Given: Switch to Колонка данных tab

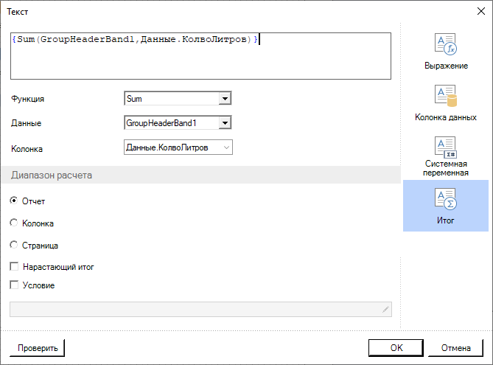Looking at the screenshot, I should pos(446,103).
